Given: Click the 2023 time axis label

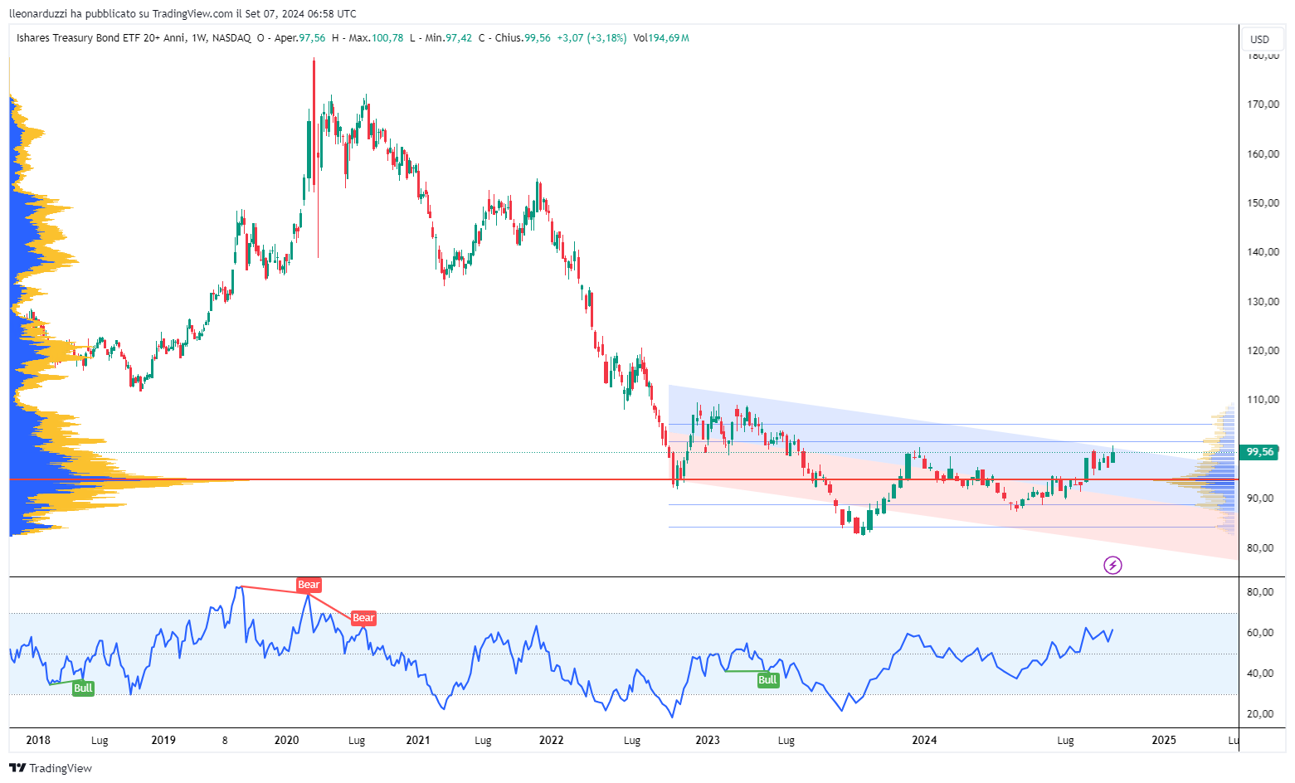Looking at the screenshot, I should [708, 741].
